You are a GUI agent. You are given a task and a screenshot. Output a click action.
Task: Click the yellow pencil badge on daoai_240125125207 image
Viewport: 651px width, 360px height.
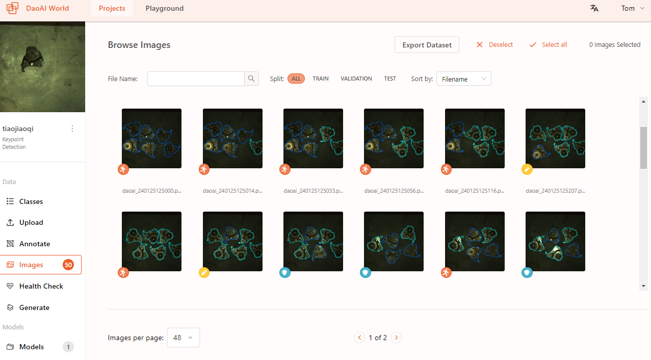tap(527, 169)
